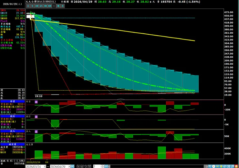Click the arrow cursor tool icon
Viewport: 239px width, 168px height.
[210, 166]
